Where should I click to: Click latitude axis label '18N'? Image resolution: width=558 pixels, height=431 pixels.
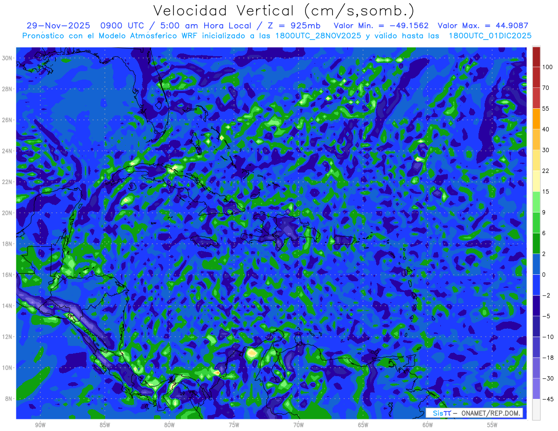point(8,244)
